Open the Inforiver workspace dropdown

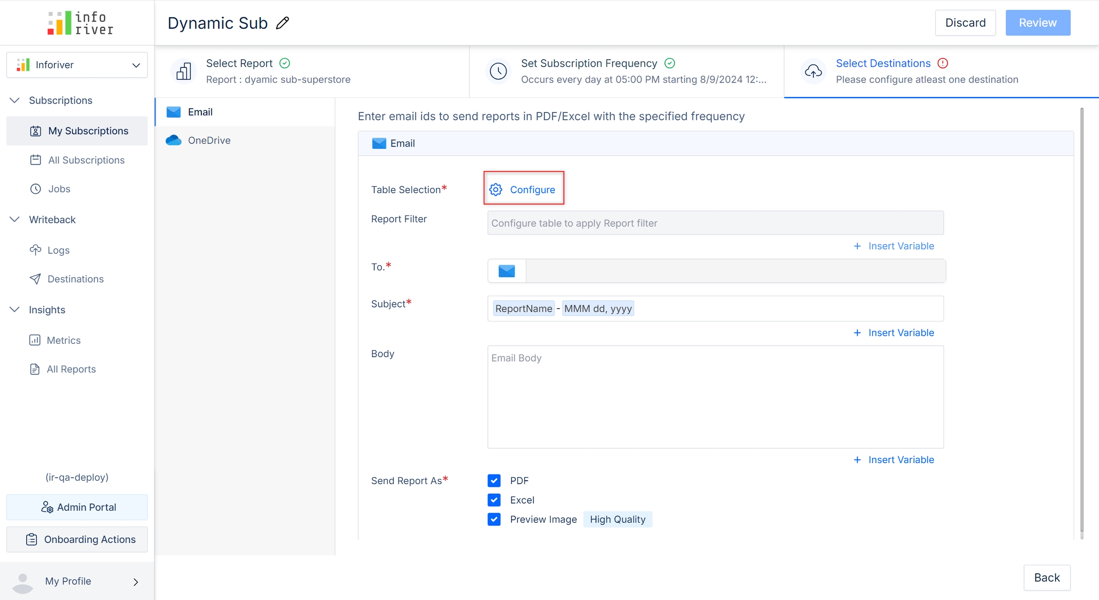[77, 65]
